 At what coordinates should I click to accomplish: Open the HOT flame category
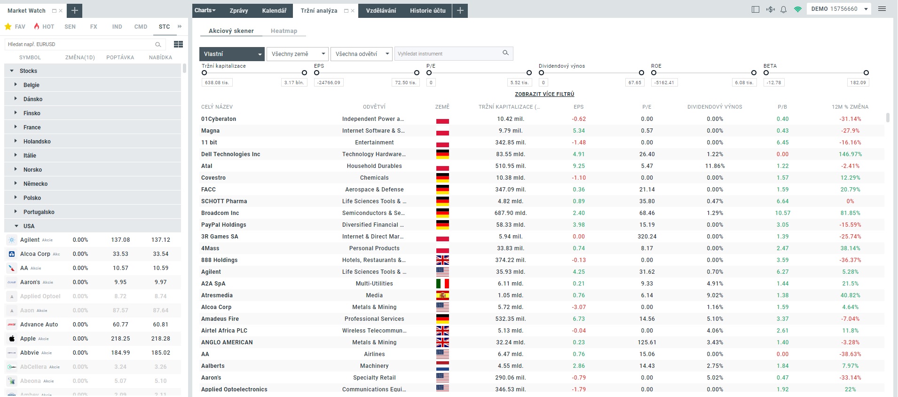[x=43, y=27]
